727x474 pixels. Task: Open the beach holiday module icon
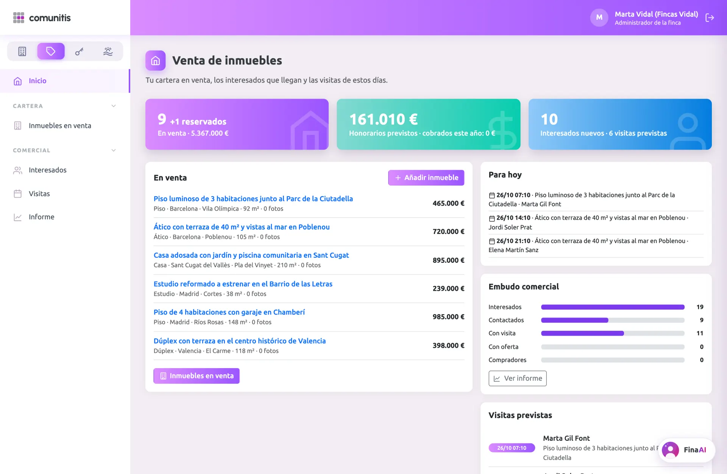108,51
